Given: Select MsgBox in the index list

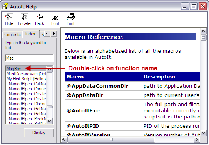Looking at the screenshot, I should click(x=26, y=69).
